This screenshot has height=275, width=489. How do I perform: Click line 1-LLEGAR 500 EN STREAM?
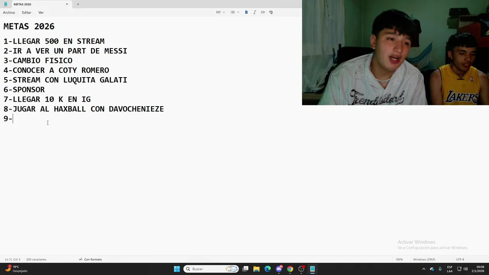(x=54, y=41)
